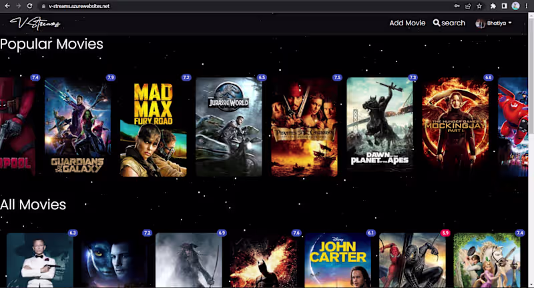Click the 6.5 rating badge on Jurassic World
534x288 pixels.
click(x=262, y=77)
